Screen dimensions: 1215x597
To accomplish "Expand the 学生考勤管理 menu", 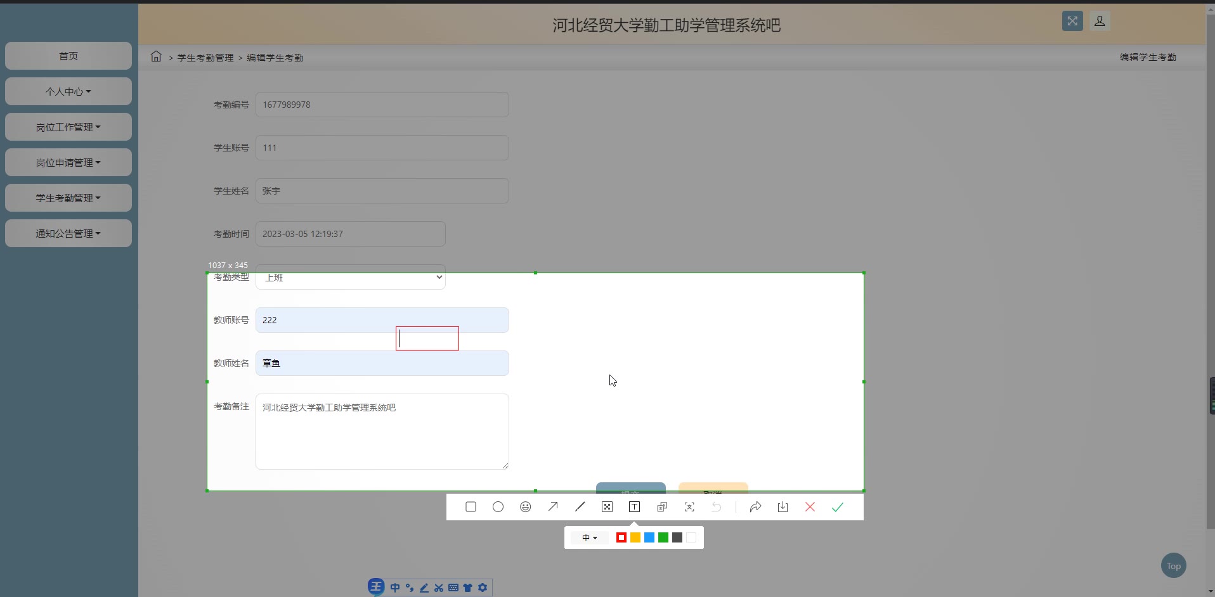I will pos(68,198).
